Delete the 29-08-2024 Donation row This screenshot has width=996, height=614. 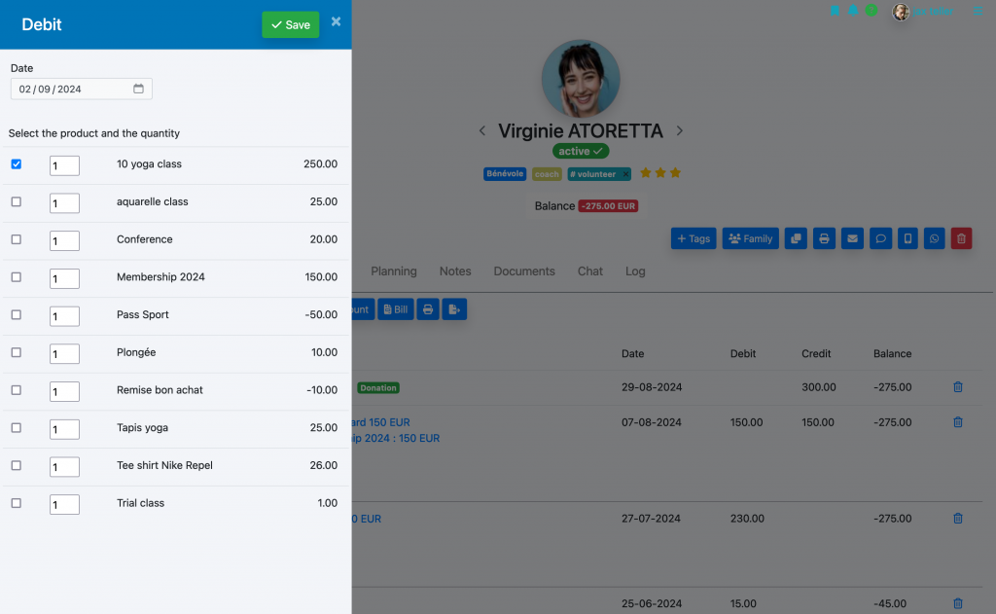(958, 387)
